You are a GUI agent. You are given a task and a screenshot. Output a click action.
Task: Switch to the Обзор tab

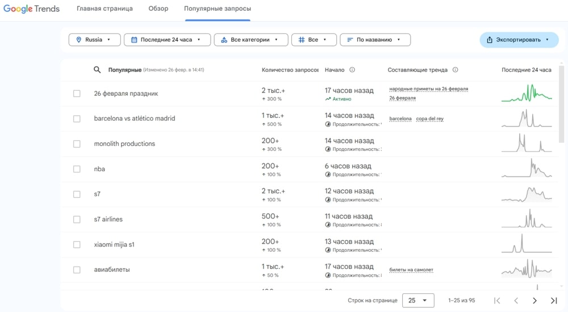point(158,9)
